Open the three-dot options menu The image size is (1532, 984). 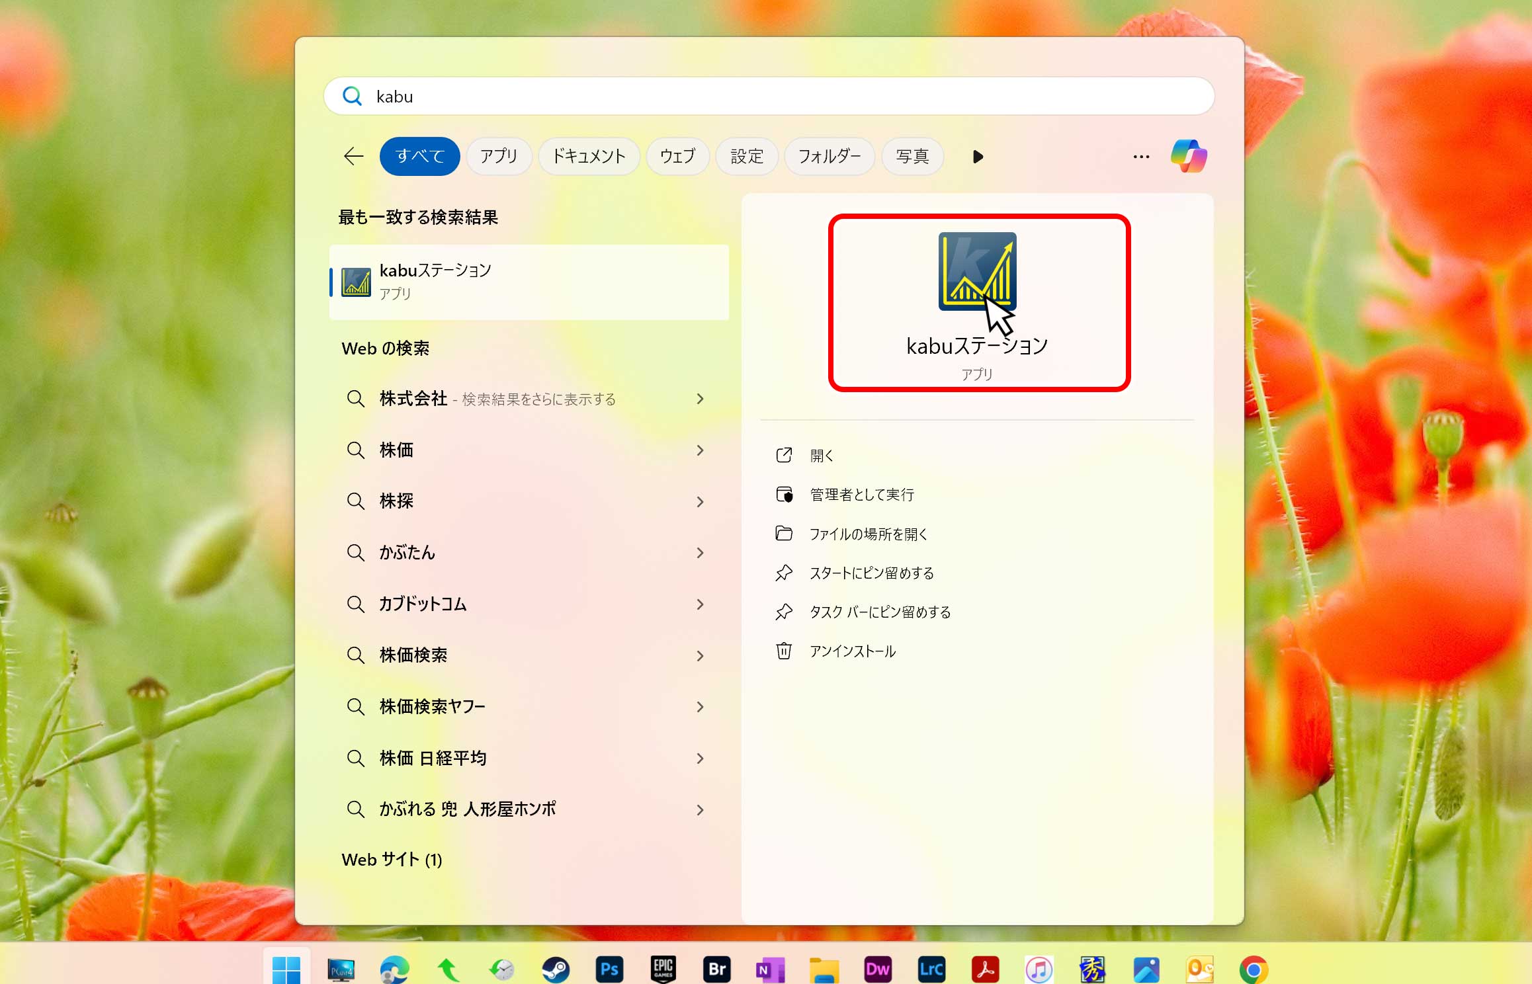(1141, 157)
